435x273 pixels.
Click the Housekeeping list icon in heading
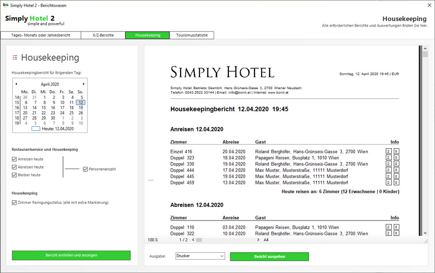pyautogui.click(x=15, y=58)
